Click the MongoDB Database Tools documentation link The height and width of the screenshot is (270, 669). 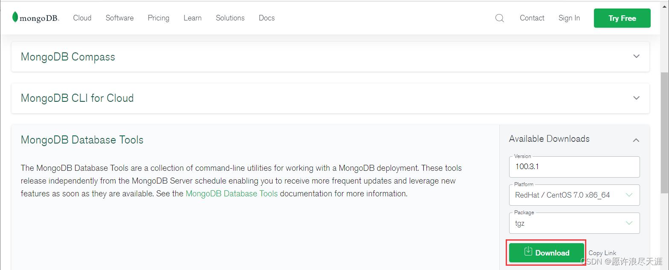(232, 194)
